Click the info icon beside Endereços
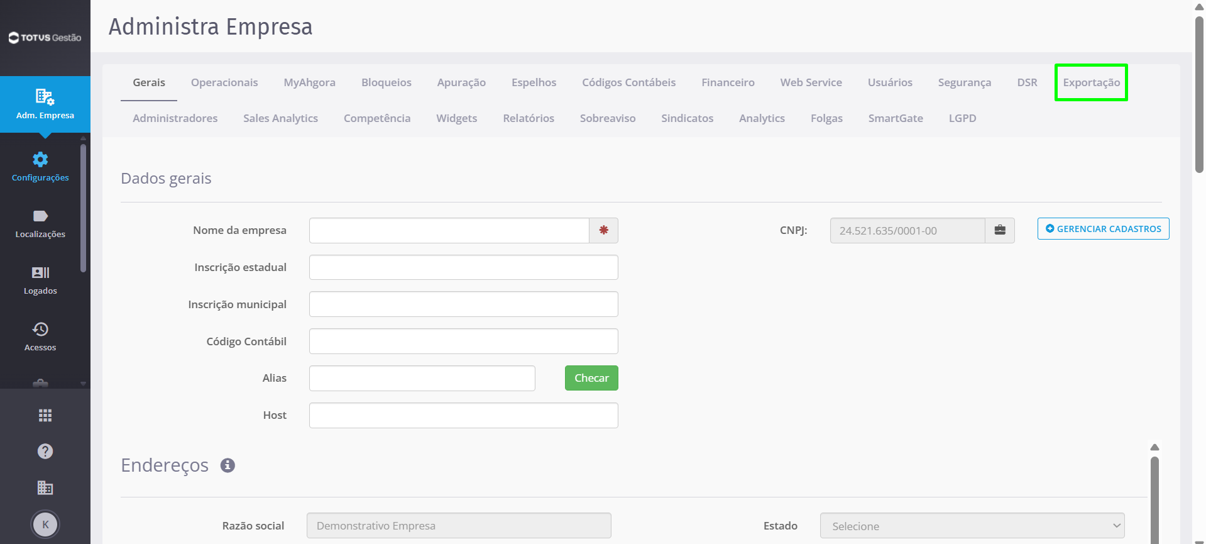Screen dimensions: 1206x544 227,465
